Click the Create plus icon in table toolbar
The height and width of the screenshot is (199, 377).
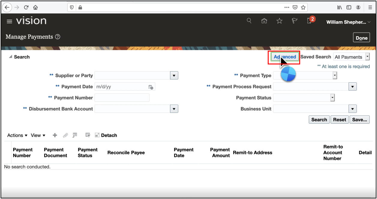click(55, 135)
